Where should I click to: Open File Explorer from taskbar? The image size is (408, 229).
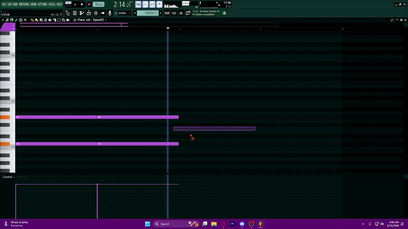pyautogui.click(x=214, y=224)
